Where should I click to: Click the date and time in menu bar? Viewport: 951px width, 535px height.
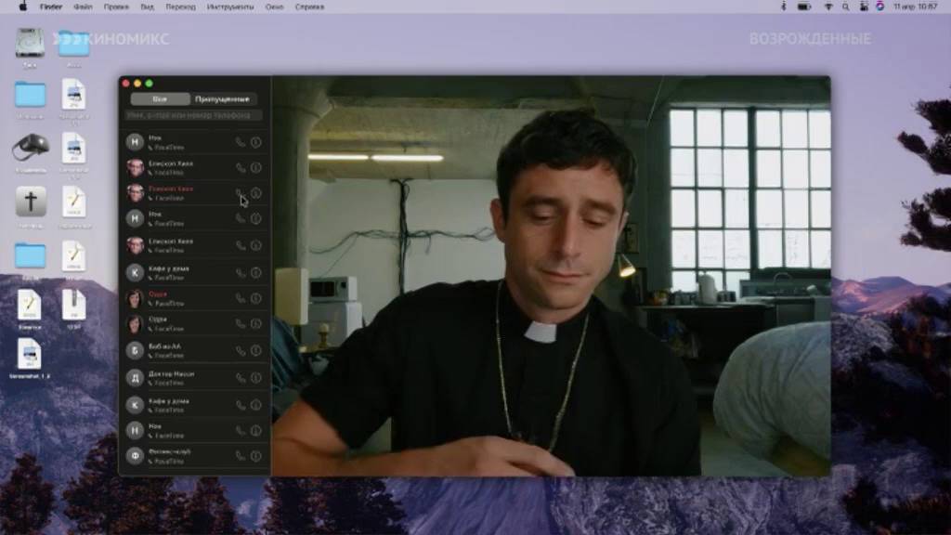click(x=916, y=7)
